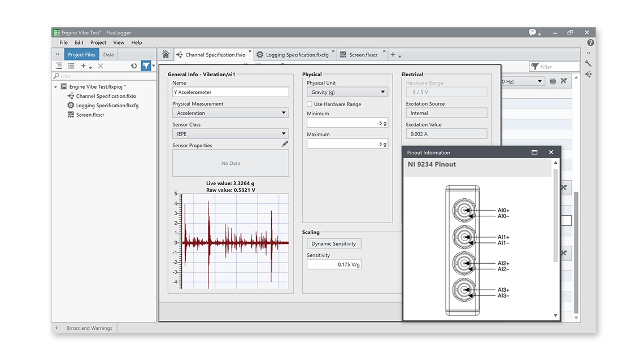This screenshot has width=644, height=362.
Task: Open the View menu
Action: click(x=119, y=43)
